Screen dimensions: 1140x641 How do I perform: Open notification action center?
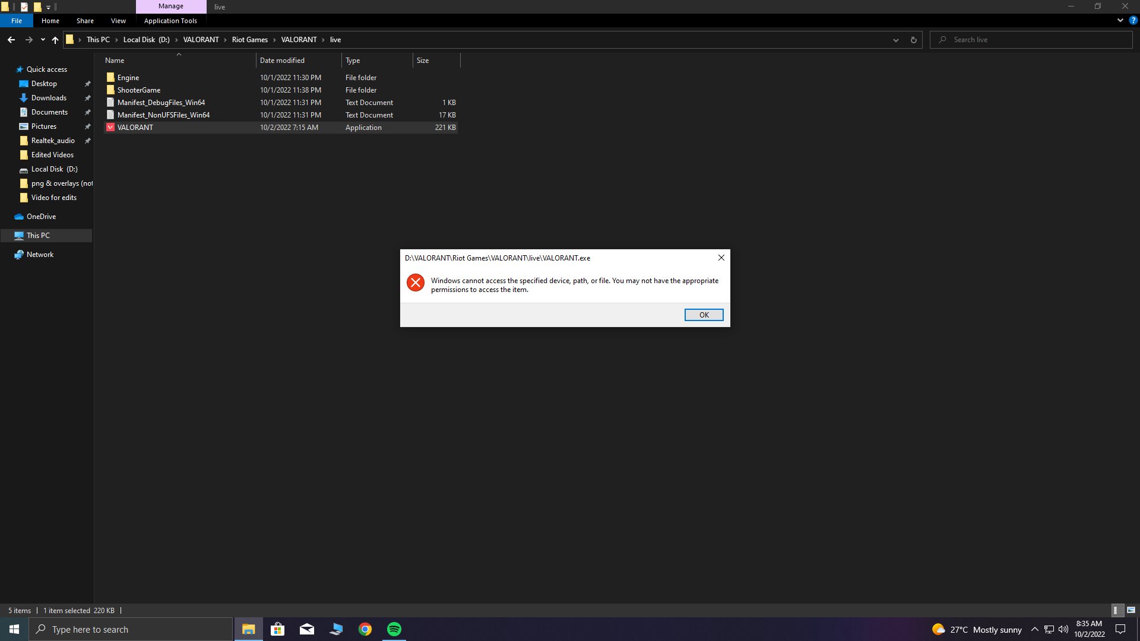1120,629
